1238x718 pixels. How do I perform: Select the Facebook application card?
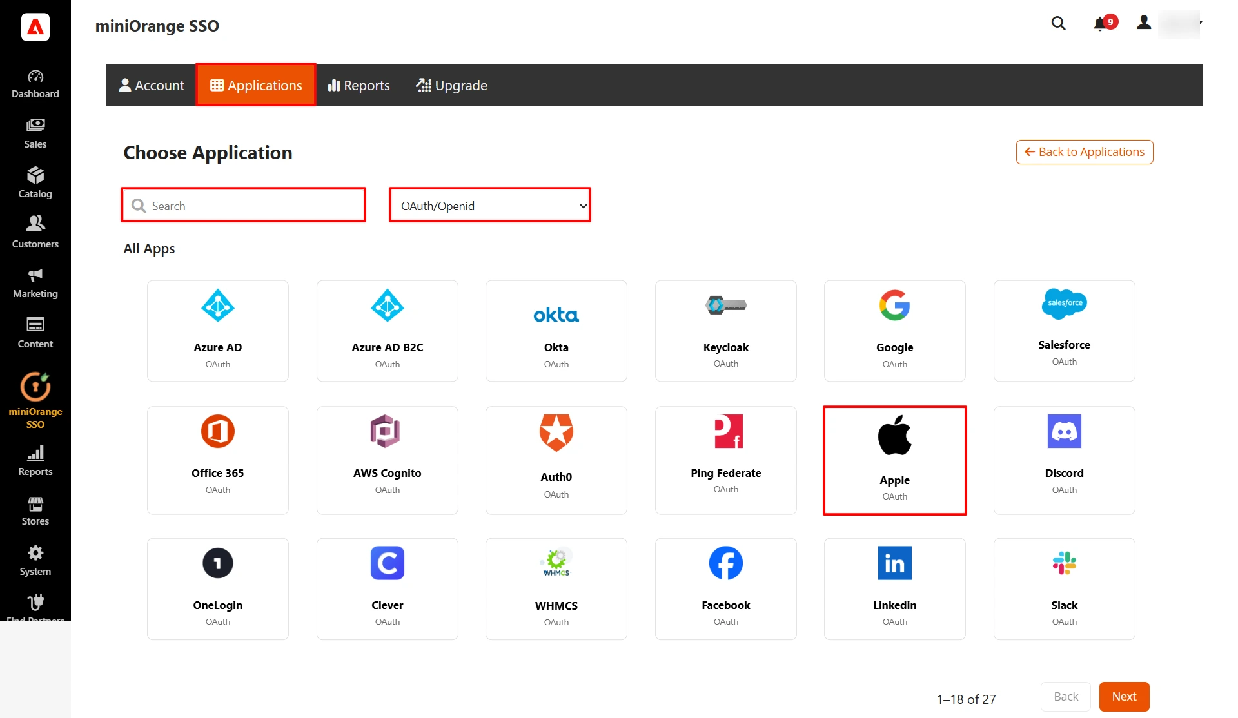pyautogui.click(x=726, y=589)
